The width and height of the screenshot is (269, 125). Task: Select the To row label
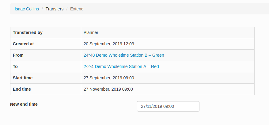point(15,66)
